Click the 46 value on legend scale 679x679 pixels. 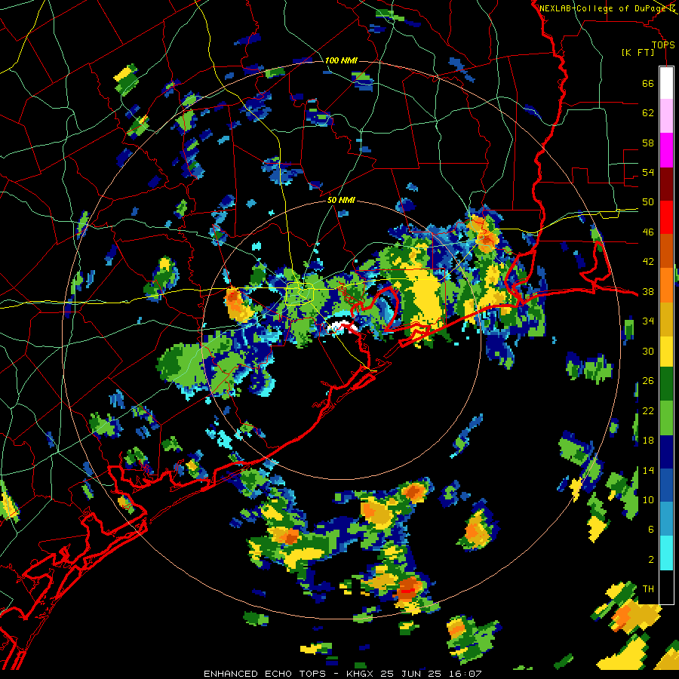click(x=648, y=232)
